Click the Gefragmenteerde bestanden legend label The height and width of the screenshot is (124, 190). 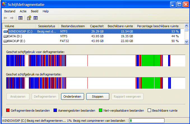(30, 111)
